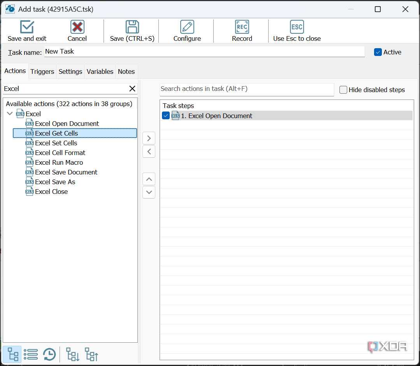Expand all action groups
This screenshot has width=420, height=366.
(x=72, y=354)
